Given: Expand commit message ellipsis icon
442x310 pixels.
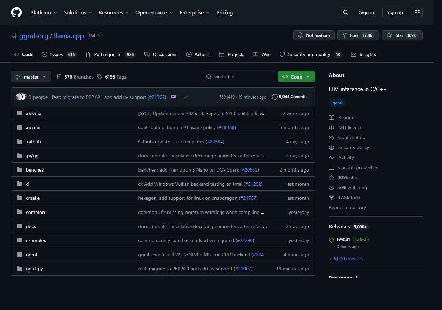Looking at the screenshot, I should click(174, 97).
